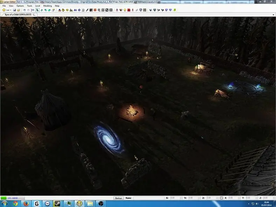Click the Xr rotation value field
This screenshot has width=276, height=207.
click(175, 198)
